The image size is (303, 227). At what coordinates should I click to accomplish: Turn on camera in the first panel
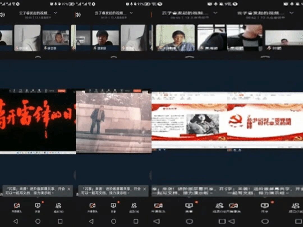[17, 206]
